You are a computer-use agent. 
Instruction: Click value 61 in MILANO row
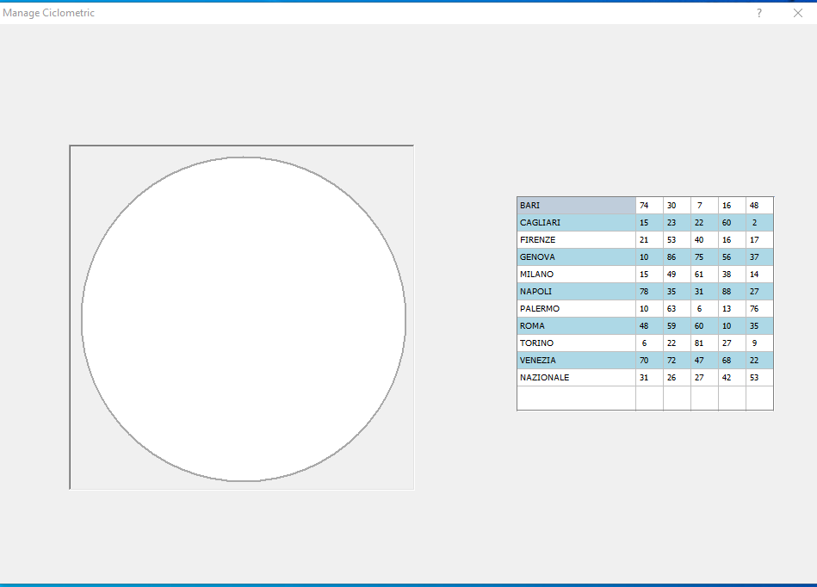[704, 274]
